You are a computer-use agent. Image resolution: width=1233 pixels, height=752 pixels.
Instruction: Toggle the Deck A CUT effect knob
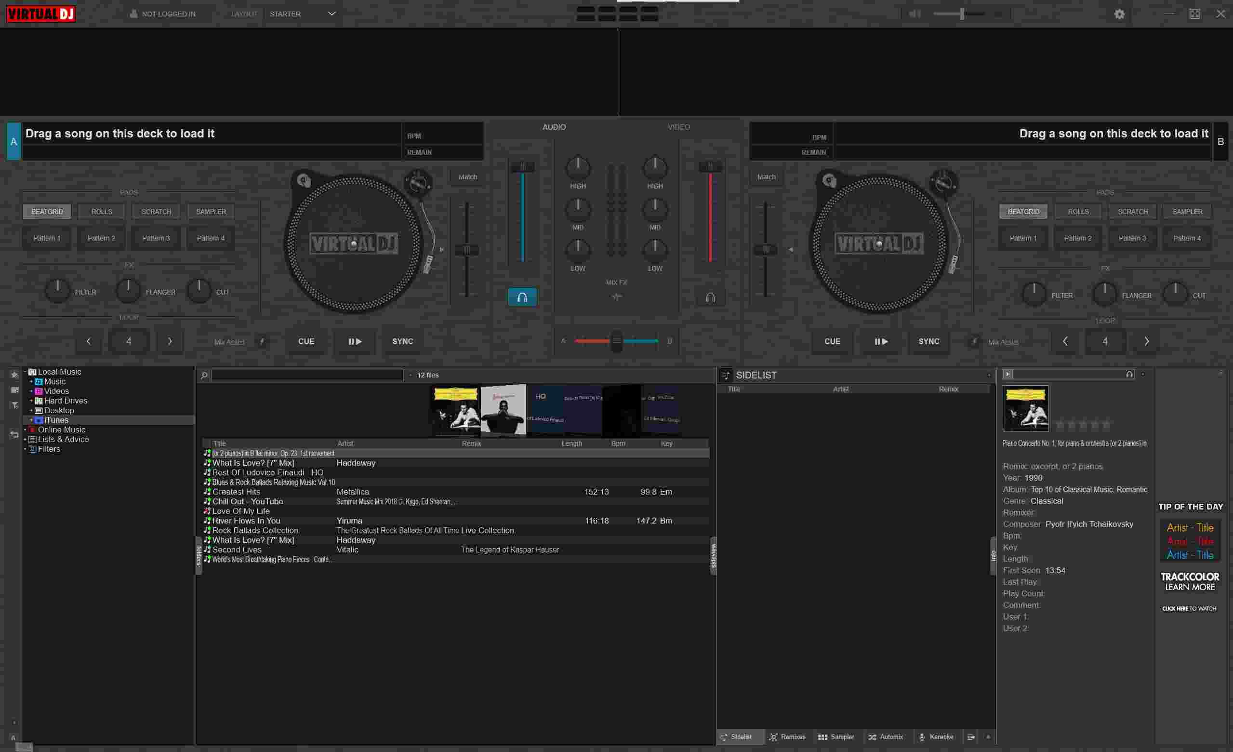pos(199,291)
